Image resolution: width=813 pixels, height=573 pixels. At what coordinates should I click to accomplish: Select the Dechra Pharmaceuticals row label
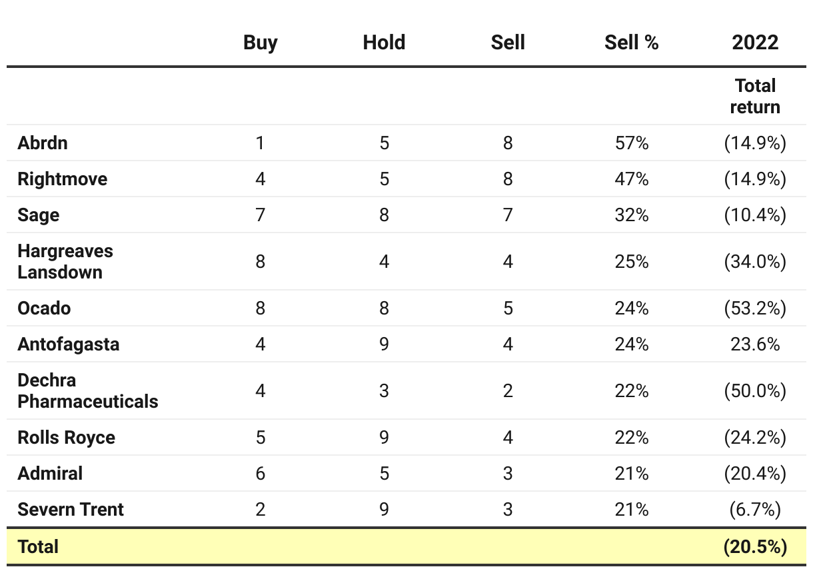87,390
